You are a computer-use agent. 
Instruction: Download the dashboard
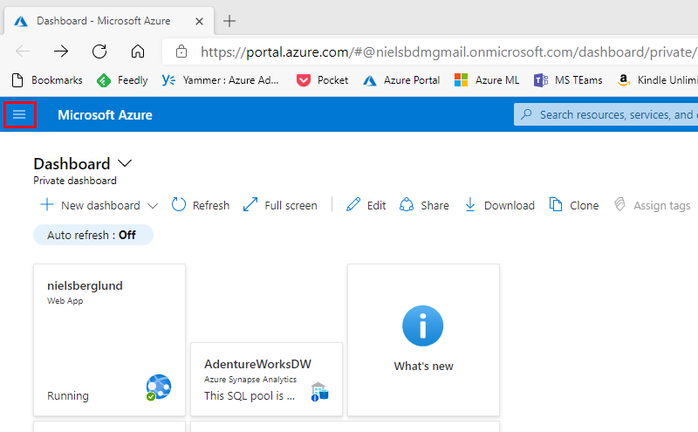pos(499,205)
